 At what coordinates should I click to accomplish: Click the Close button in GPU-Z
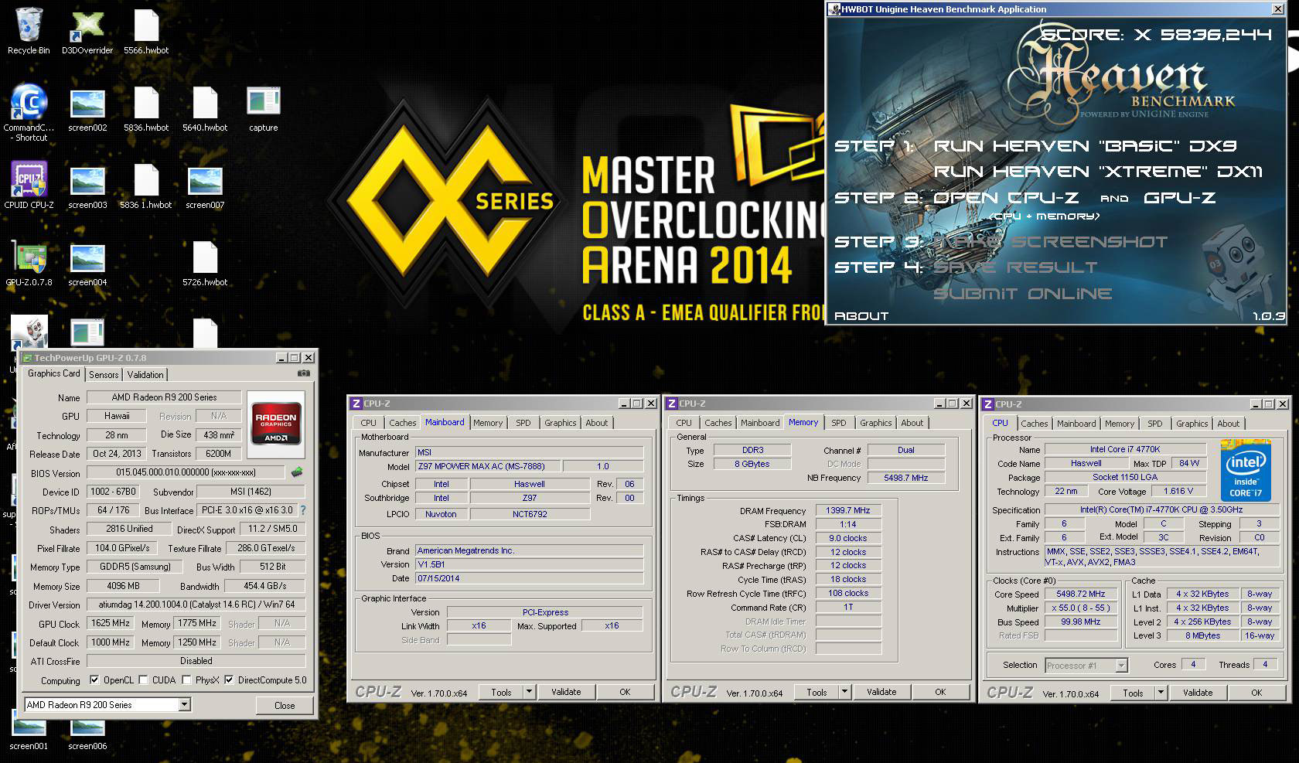(285, 705)
